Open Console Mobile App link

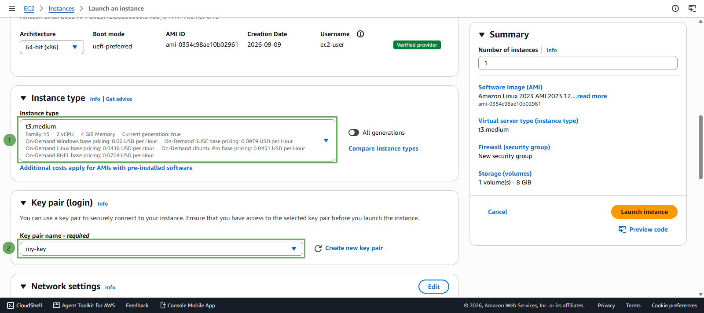pyautogui.click(x=187, y=306)
